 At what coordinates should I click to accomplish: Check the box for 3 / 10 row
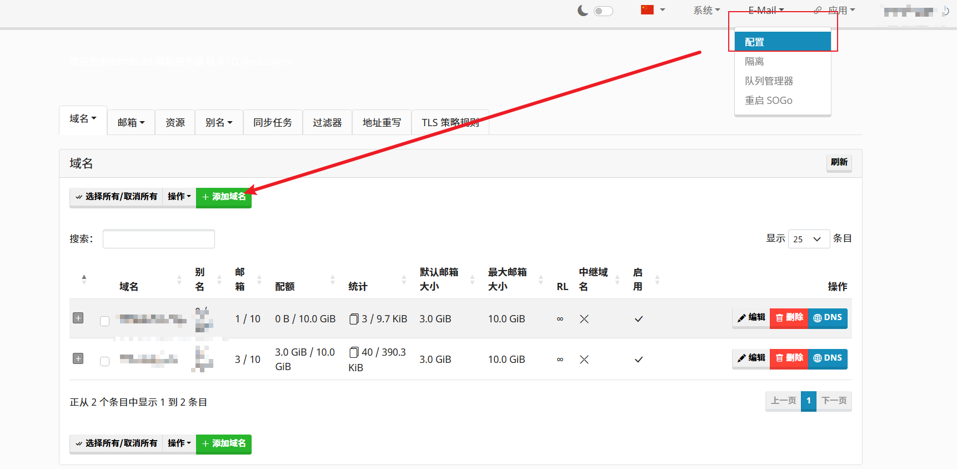[104, 361]
